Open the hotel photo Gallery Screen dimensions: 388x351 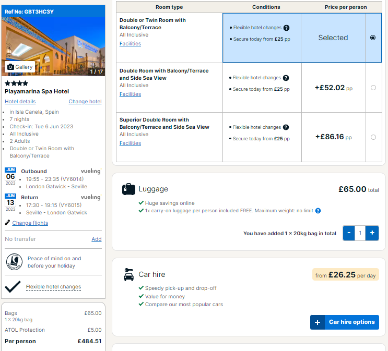20,67
